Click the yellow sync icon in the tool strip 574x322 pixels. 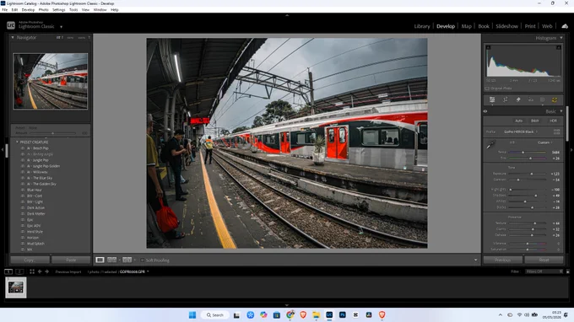click(555, 99)
